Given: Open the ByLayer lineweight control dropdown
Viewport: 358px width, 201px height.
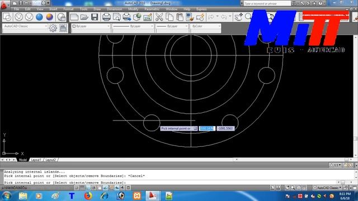Looking at the screenshot, I should click(x=186, y=26).
